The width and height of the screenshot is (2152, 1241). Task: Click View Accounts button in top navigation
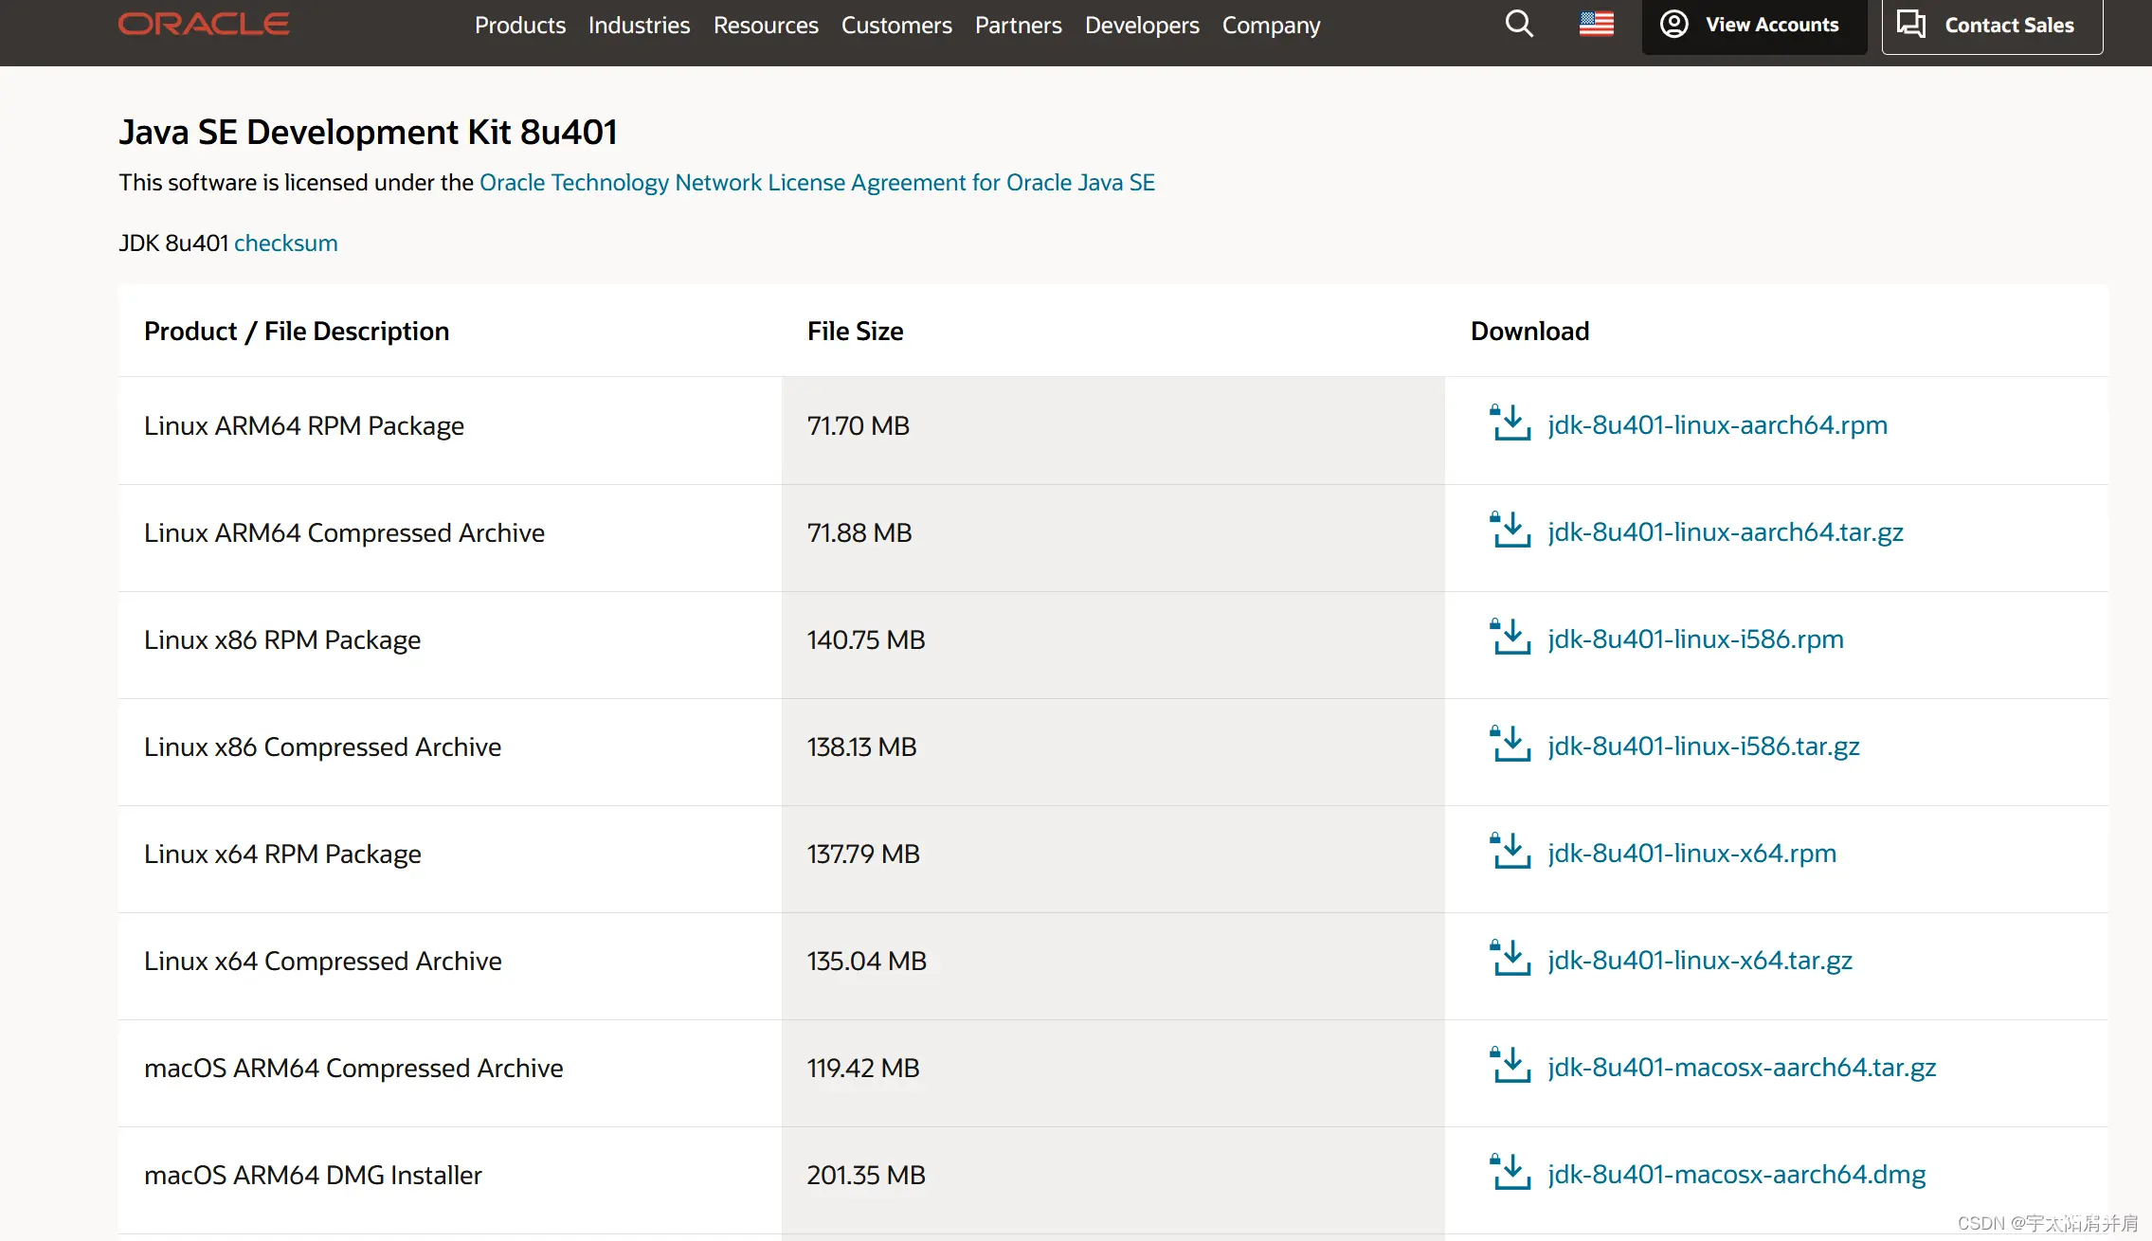(x=1748, y=24)
